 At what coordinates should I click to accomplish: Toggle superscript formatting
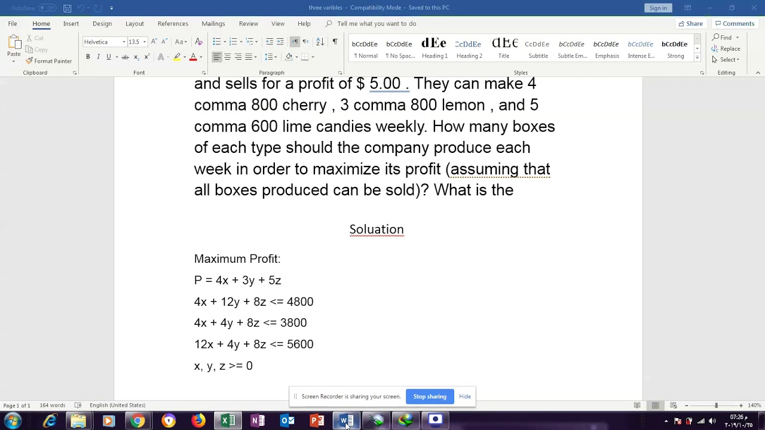[146, 57]
